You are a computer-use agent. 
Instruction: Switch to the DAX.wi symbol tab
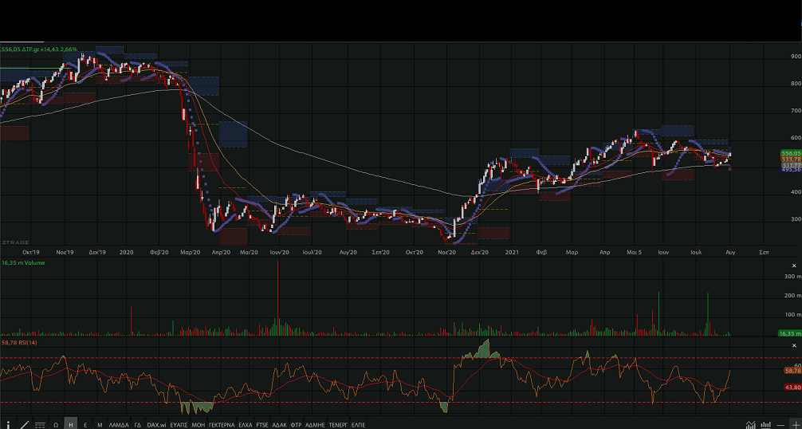point(156,424)
